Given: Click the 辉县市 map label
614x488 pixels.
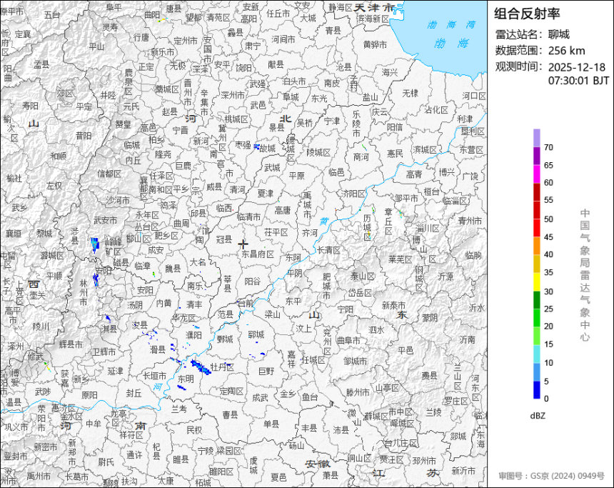Looking at the screenshot, I should click(71, 344).
